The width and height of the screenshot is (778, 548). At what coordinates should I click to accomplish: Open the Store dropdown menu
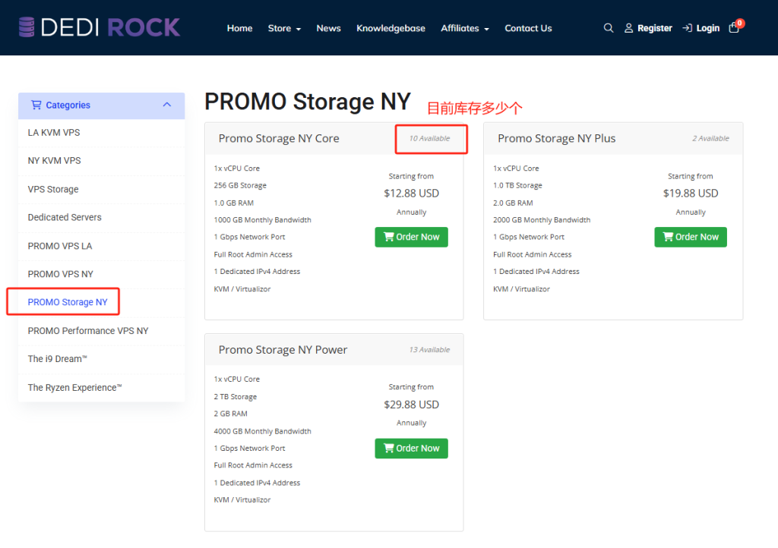[x=284, y=28]
